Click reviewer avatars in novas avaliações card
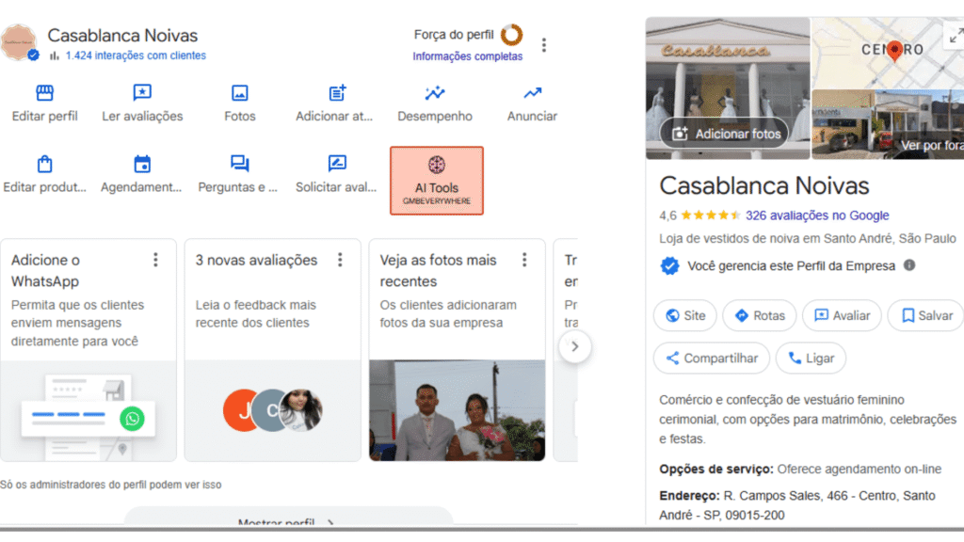This screenshot has height=542, width=964. [272, 410]
